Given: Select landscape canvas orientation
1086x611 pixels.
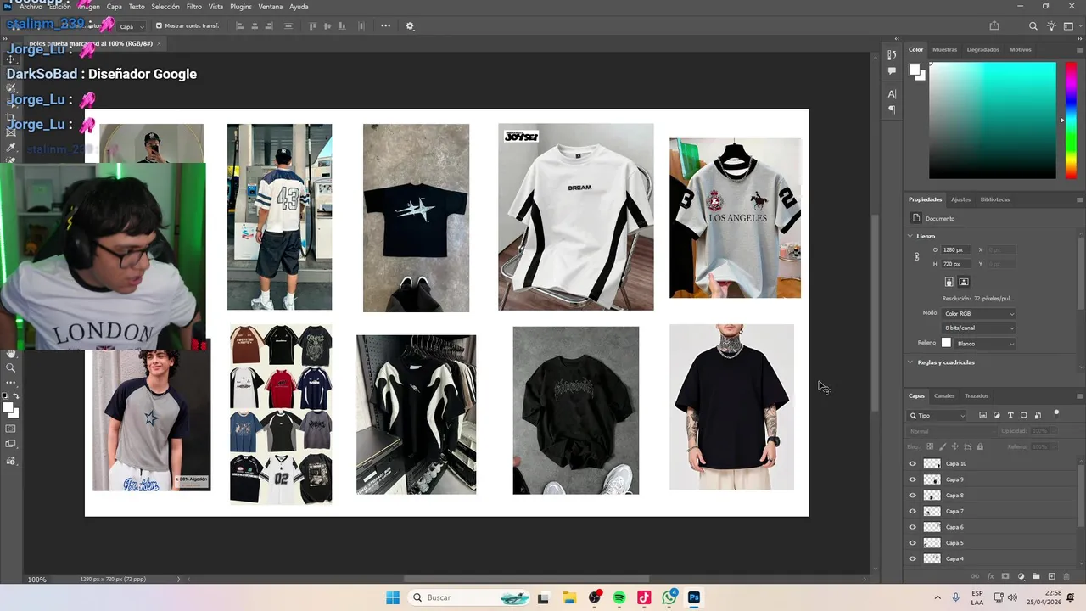Looking at the screenshot, I should 963,282.
